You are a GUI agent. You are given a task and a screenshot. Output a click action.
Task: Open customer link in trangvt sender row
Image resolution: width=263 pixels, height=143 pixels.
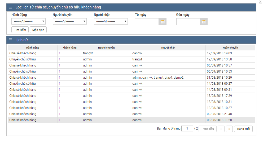tap(60, 53)
